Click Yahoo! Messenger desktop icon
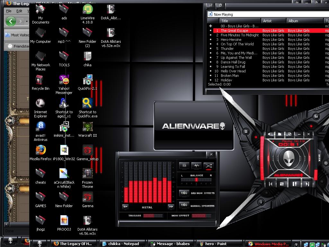329x247 pixels. tap(64, 85)
